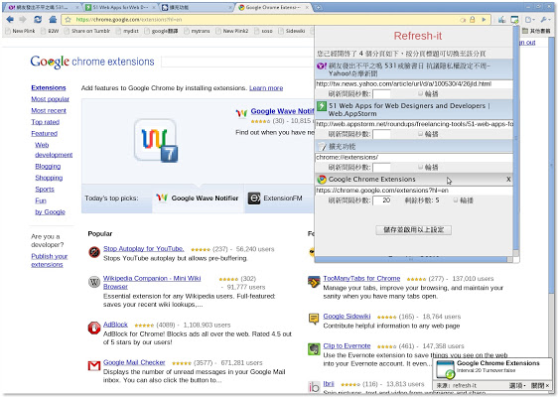This screenshot has width=558, height=397.
Task: Open the Shopping category link
Action: [49, 178]
